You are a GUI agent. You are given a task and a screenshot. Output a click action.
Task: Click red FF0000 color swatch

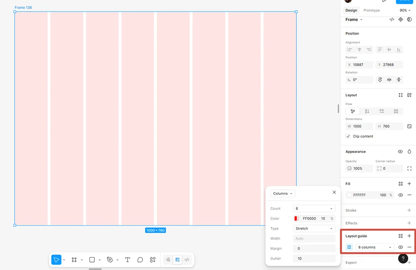point(297,218)
